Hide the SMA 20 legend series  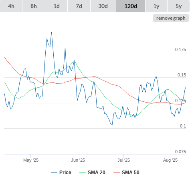[97, 173]
